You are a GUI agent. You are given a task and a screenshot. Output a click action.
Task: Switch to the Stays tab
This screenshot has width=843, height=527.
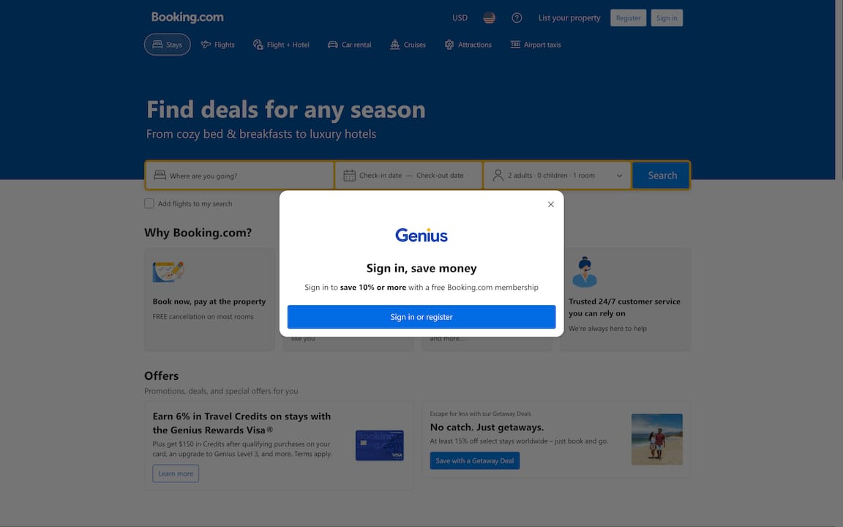(167, 44)
